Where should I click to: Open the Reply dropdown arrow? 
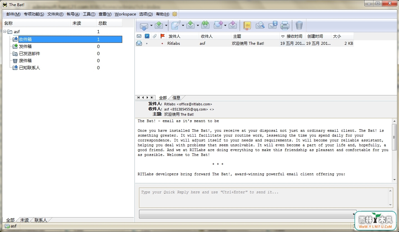click(197, 25)
